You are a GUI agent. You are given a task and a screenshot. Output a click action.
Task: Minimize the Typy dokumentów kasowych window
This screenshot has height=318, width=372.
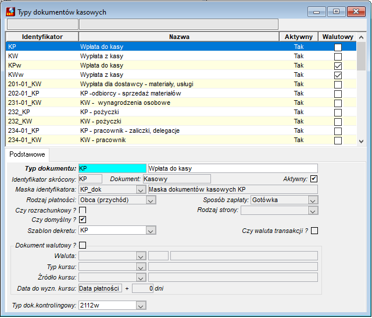click(316, 12)
